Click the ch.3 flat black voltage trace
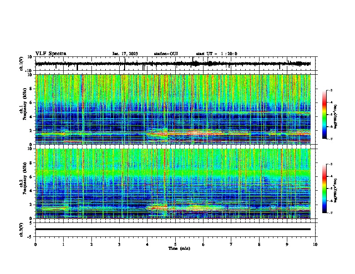 pyautogui.click(x=173, y=229)
